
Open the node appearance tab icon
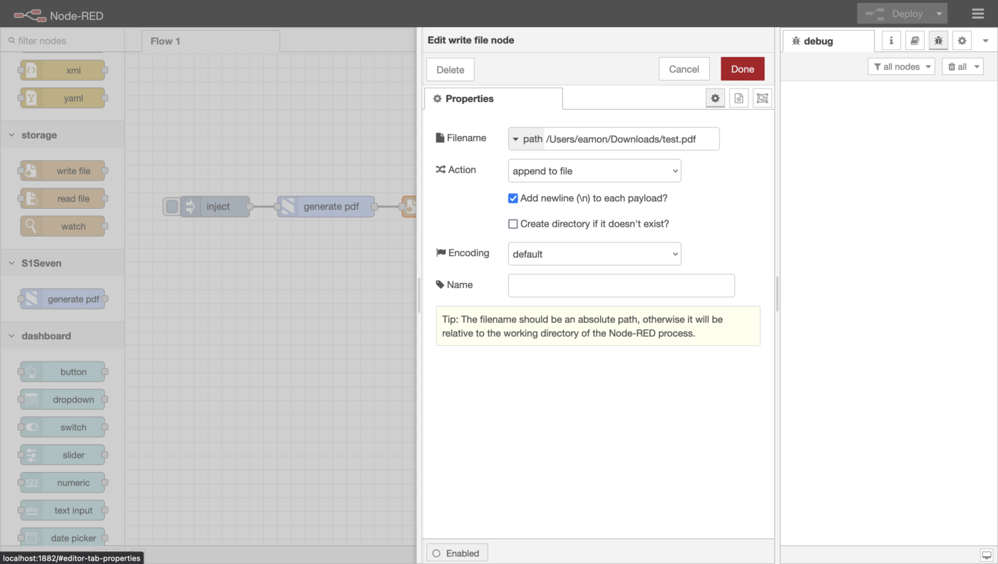pyautogui.click(x=762, y=98)
